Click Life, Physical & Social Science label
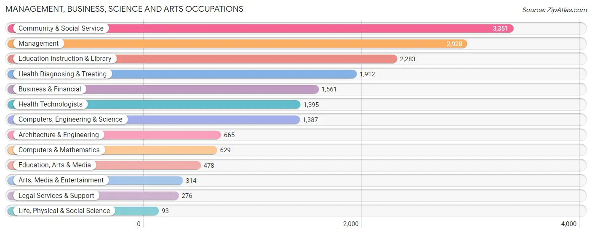 (64, 211)
